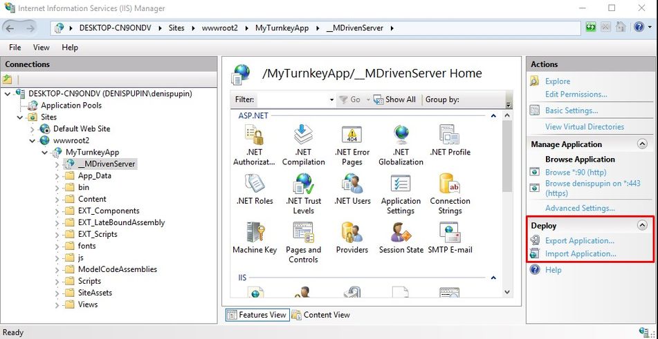658x339 pixels.
Task: Click Browse denispupin on *:443 link
Action: 592,188
